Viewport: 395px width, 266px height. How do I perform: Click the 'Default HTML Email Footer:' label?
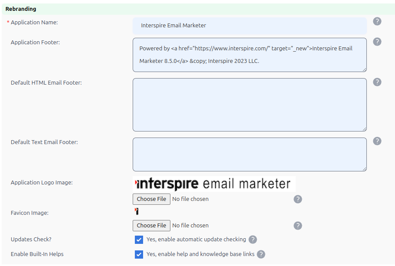[46, 83]
